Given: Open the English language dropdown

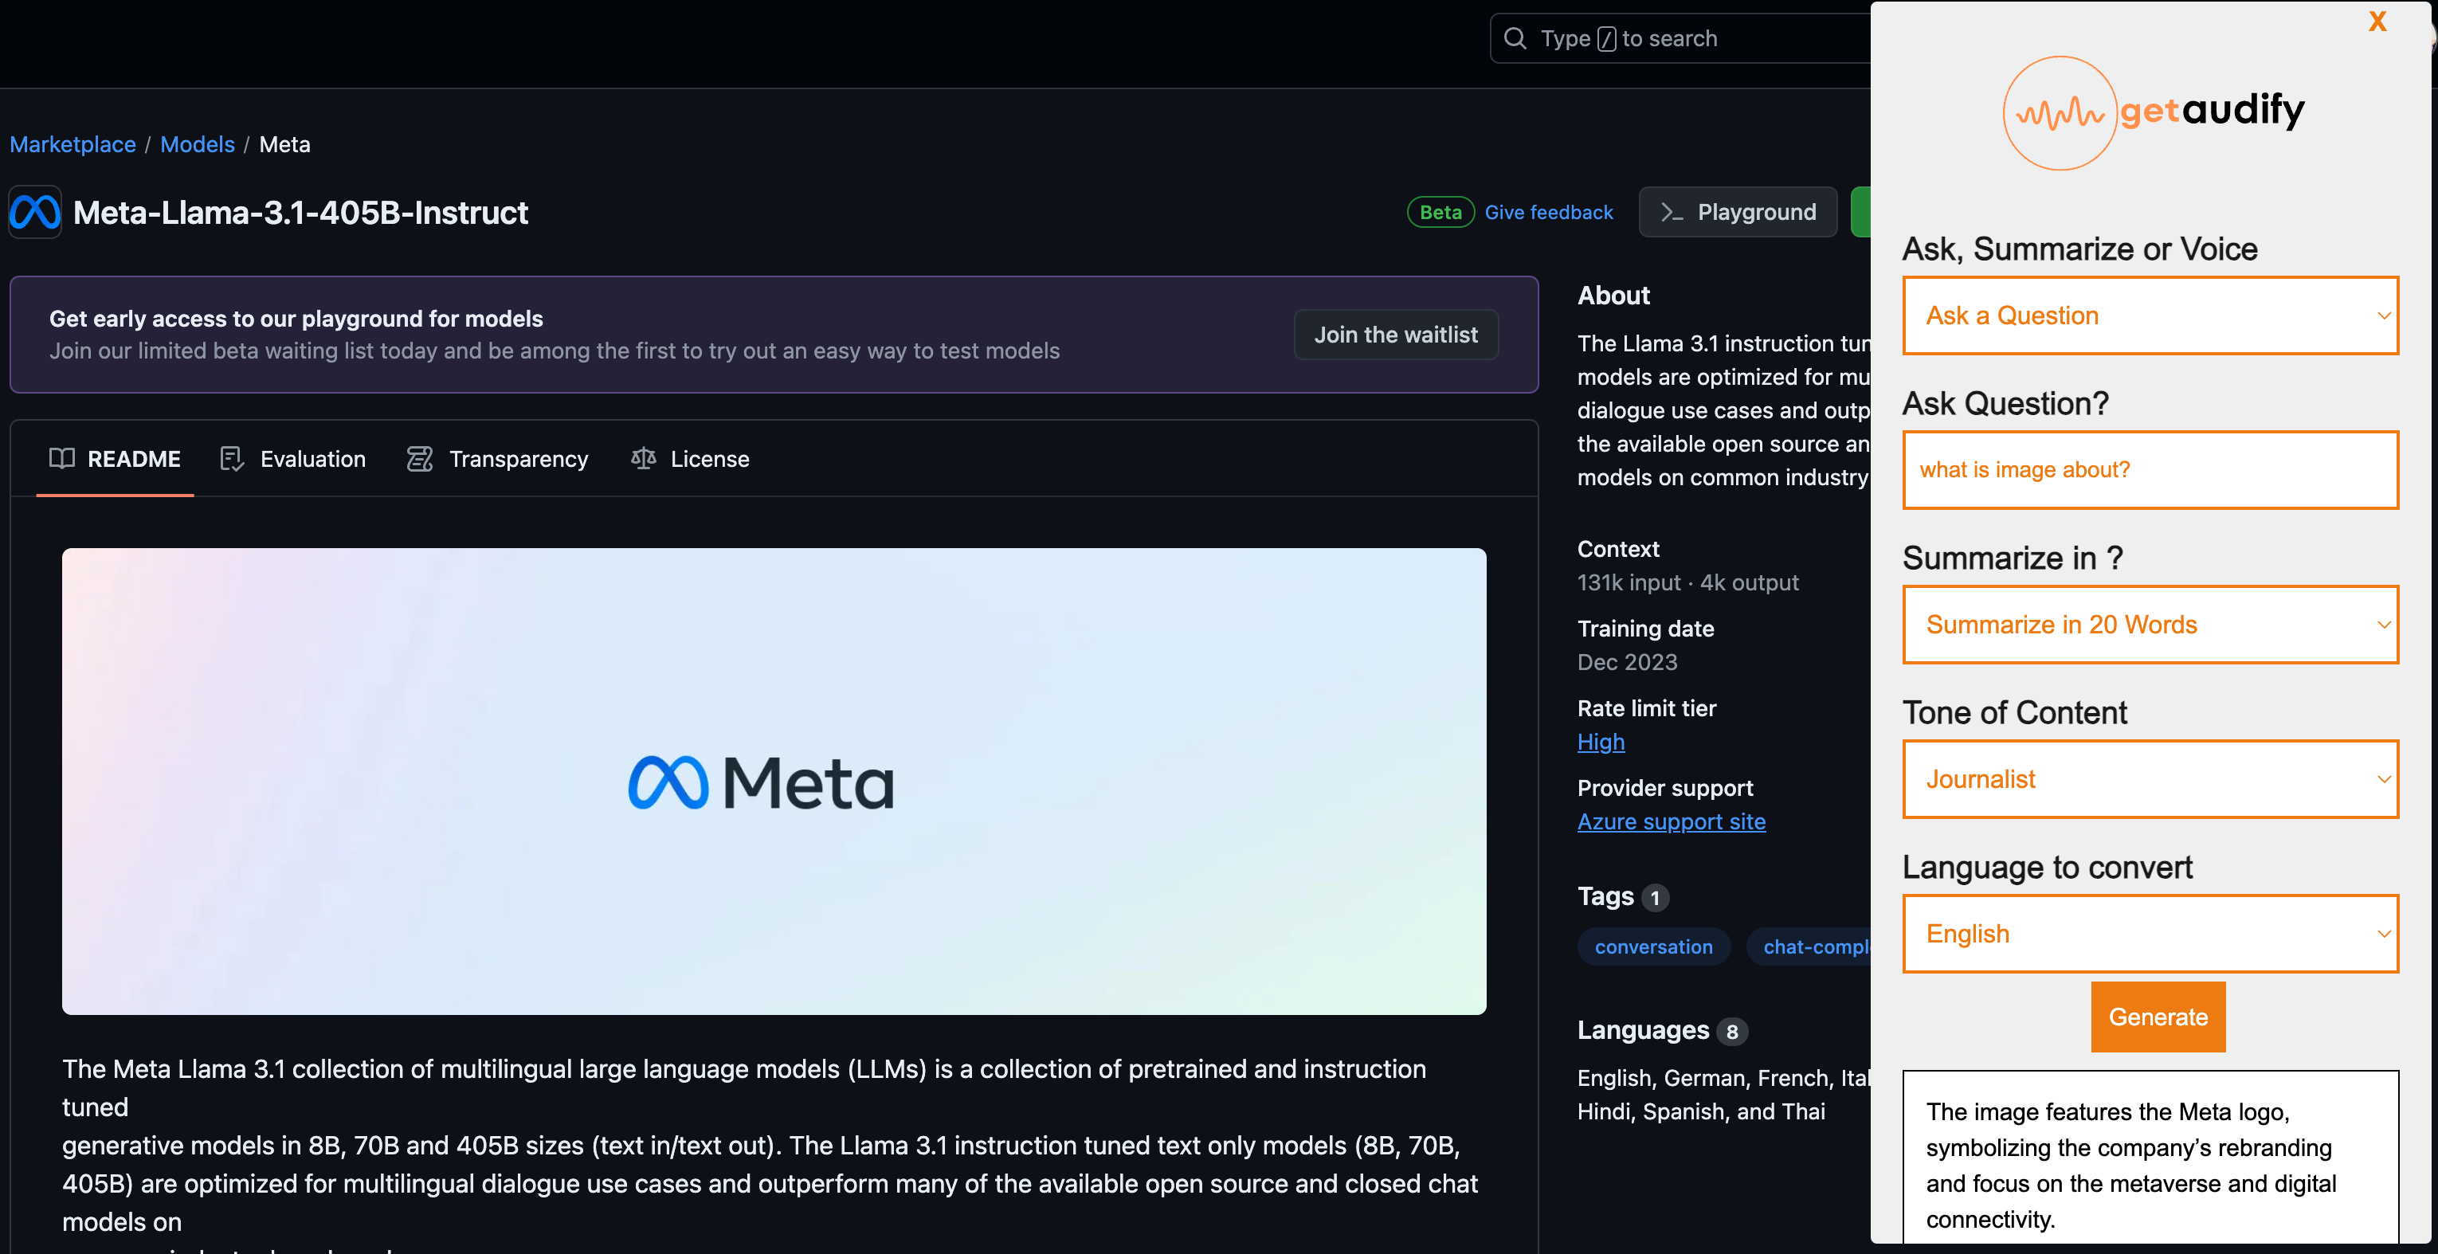Looking at the screenshot, I should point(2150,933).
